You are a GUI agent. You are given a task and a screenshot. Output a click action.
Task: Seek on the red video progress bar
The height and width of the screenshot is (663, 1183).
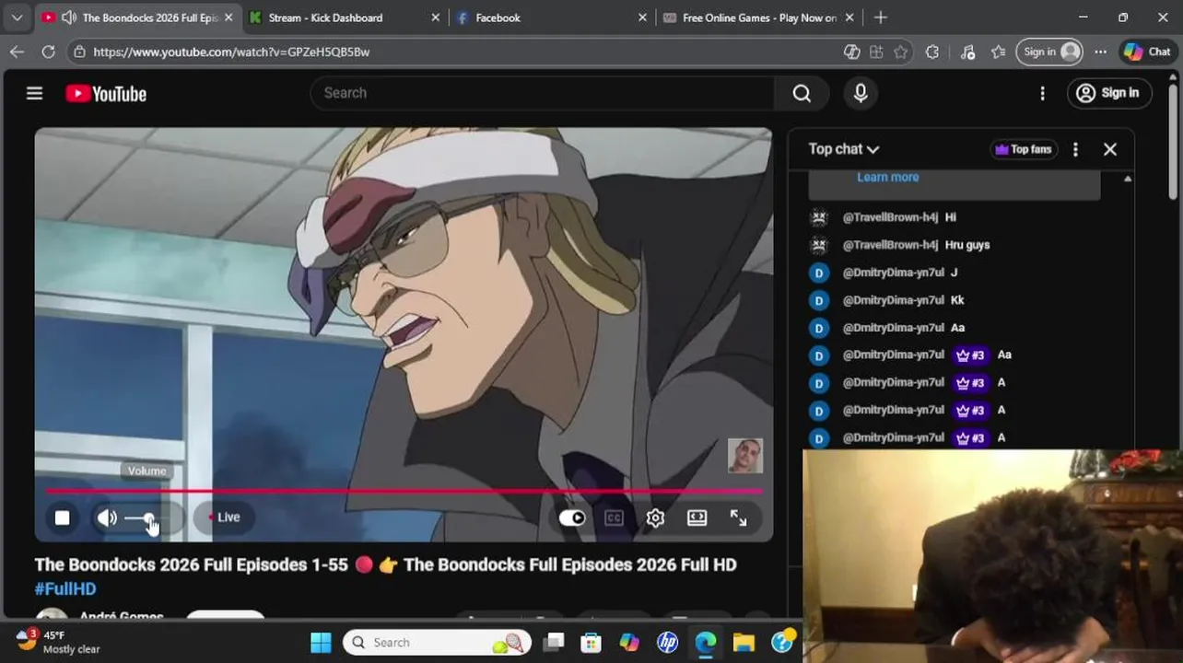404,491
